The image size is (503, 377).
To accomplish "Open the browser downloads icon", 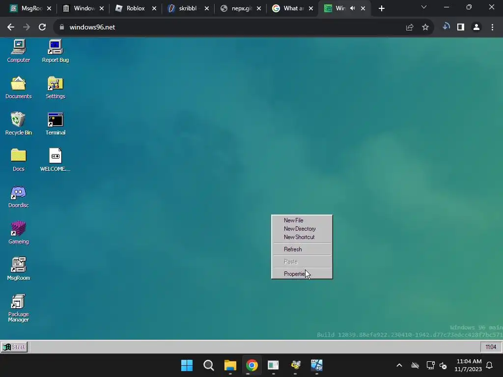I will coord(446,27).
